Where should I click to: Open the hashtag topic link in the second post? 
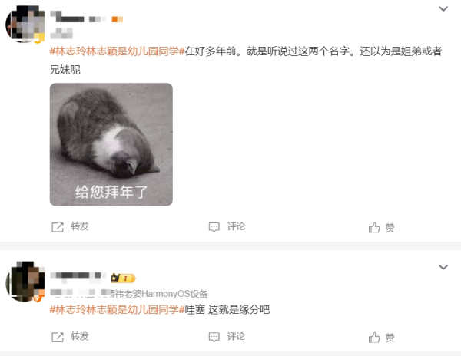click(x=117, y=309)
